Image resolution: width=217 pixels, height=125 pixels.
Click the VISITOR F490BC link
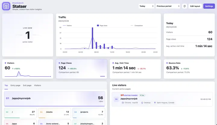click(x=131, y=95)
